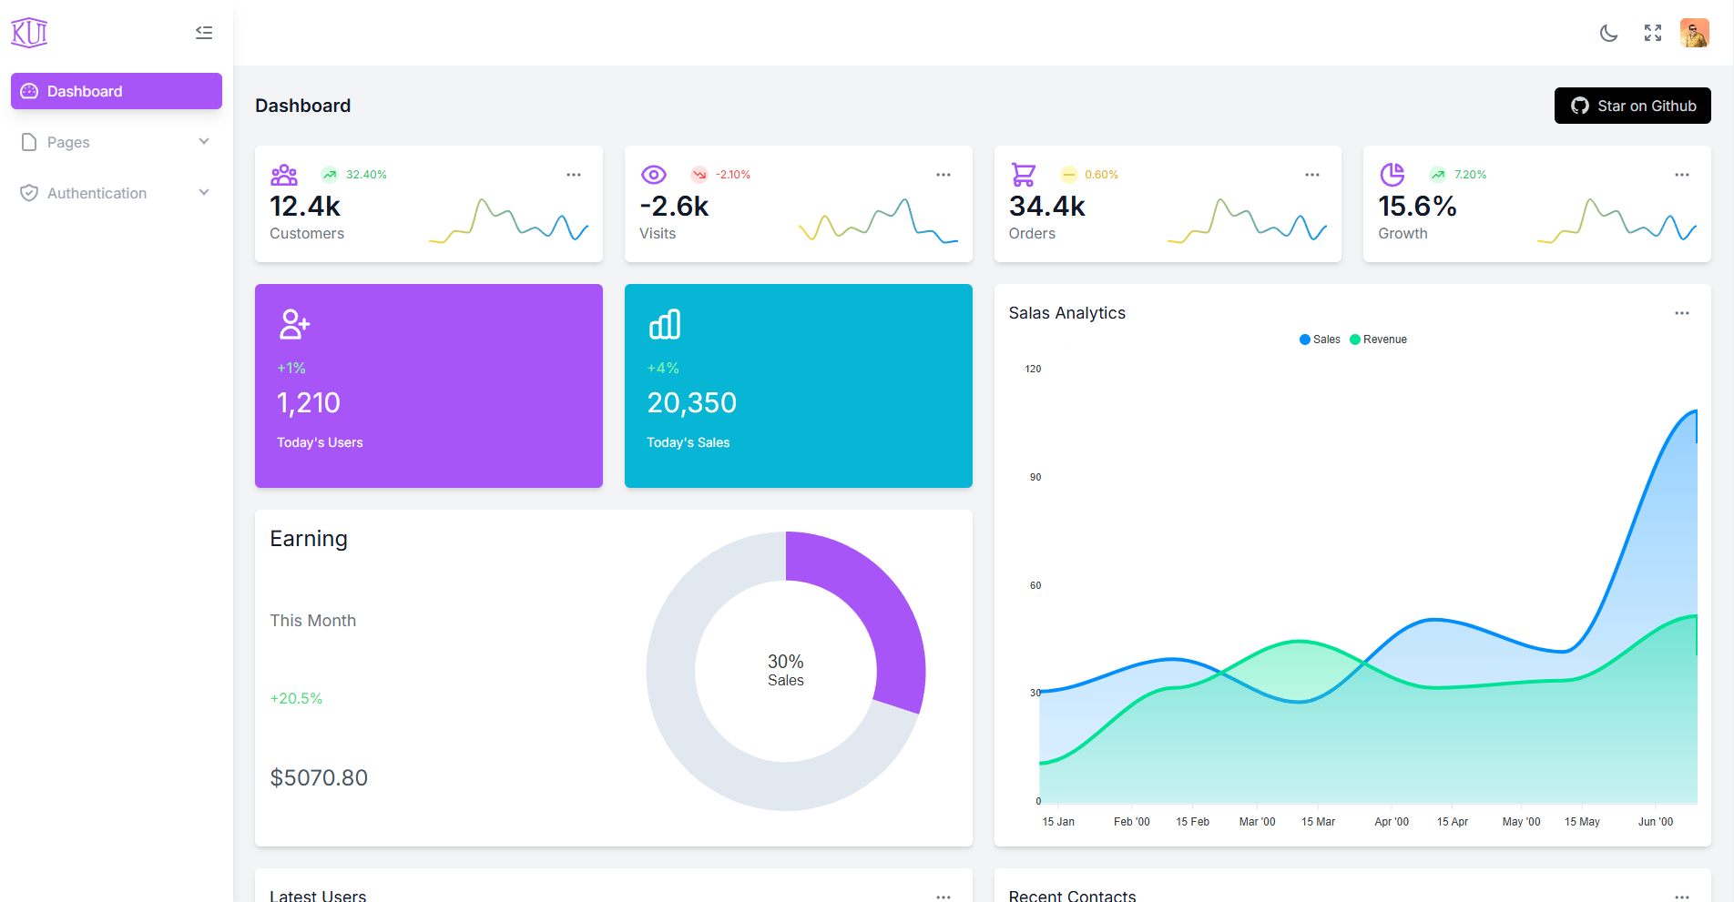The image size is (1734, 902).
Task: Expand the Pages chevron arrow
Action: 204,141
